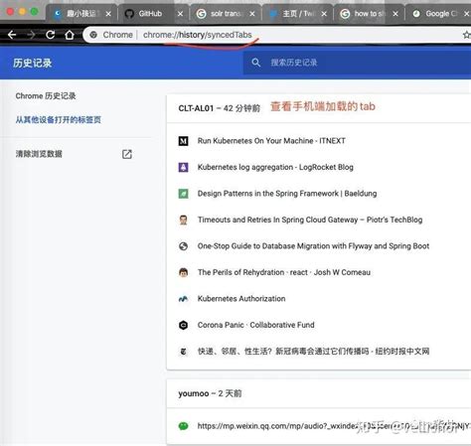Image resolution: width=471 pixels, height=446 pixels.
Task: Open 清除浏览数据 from the sidebar
Action: pos(39,154)
